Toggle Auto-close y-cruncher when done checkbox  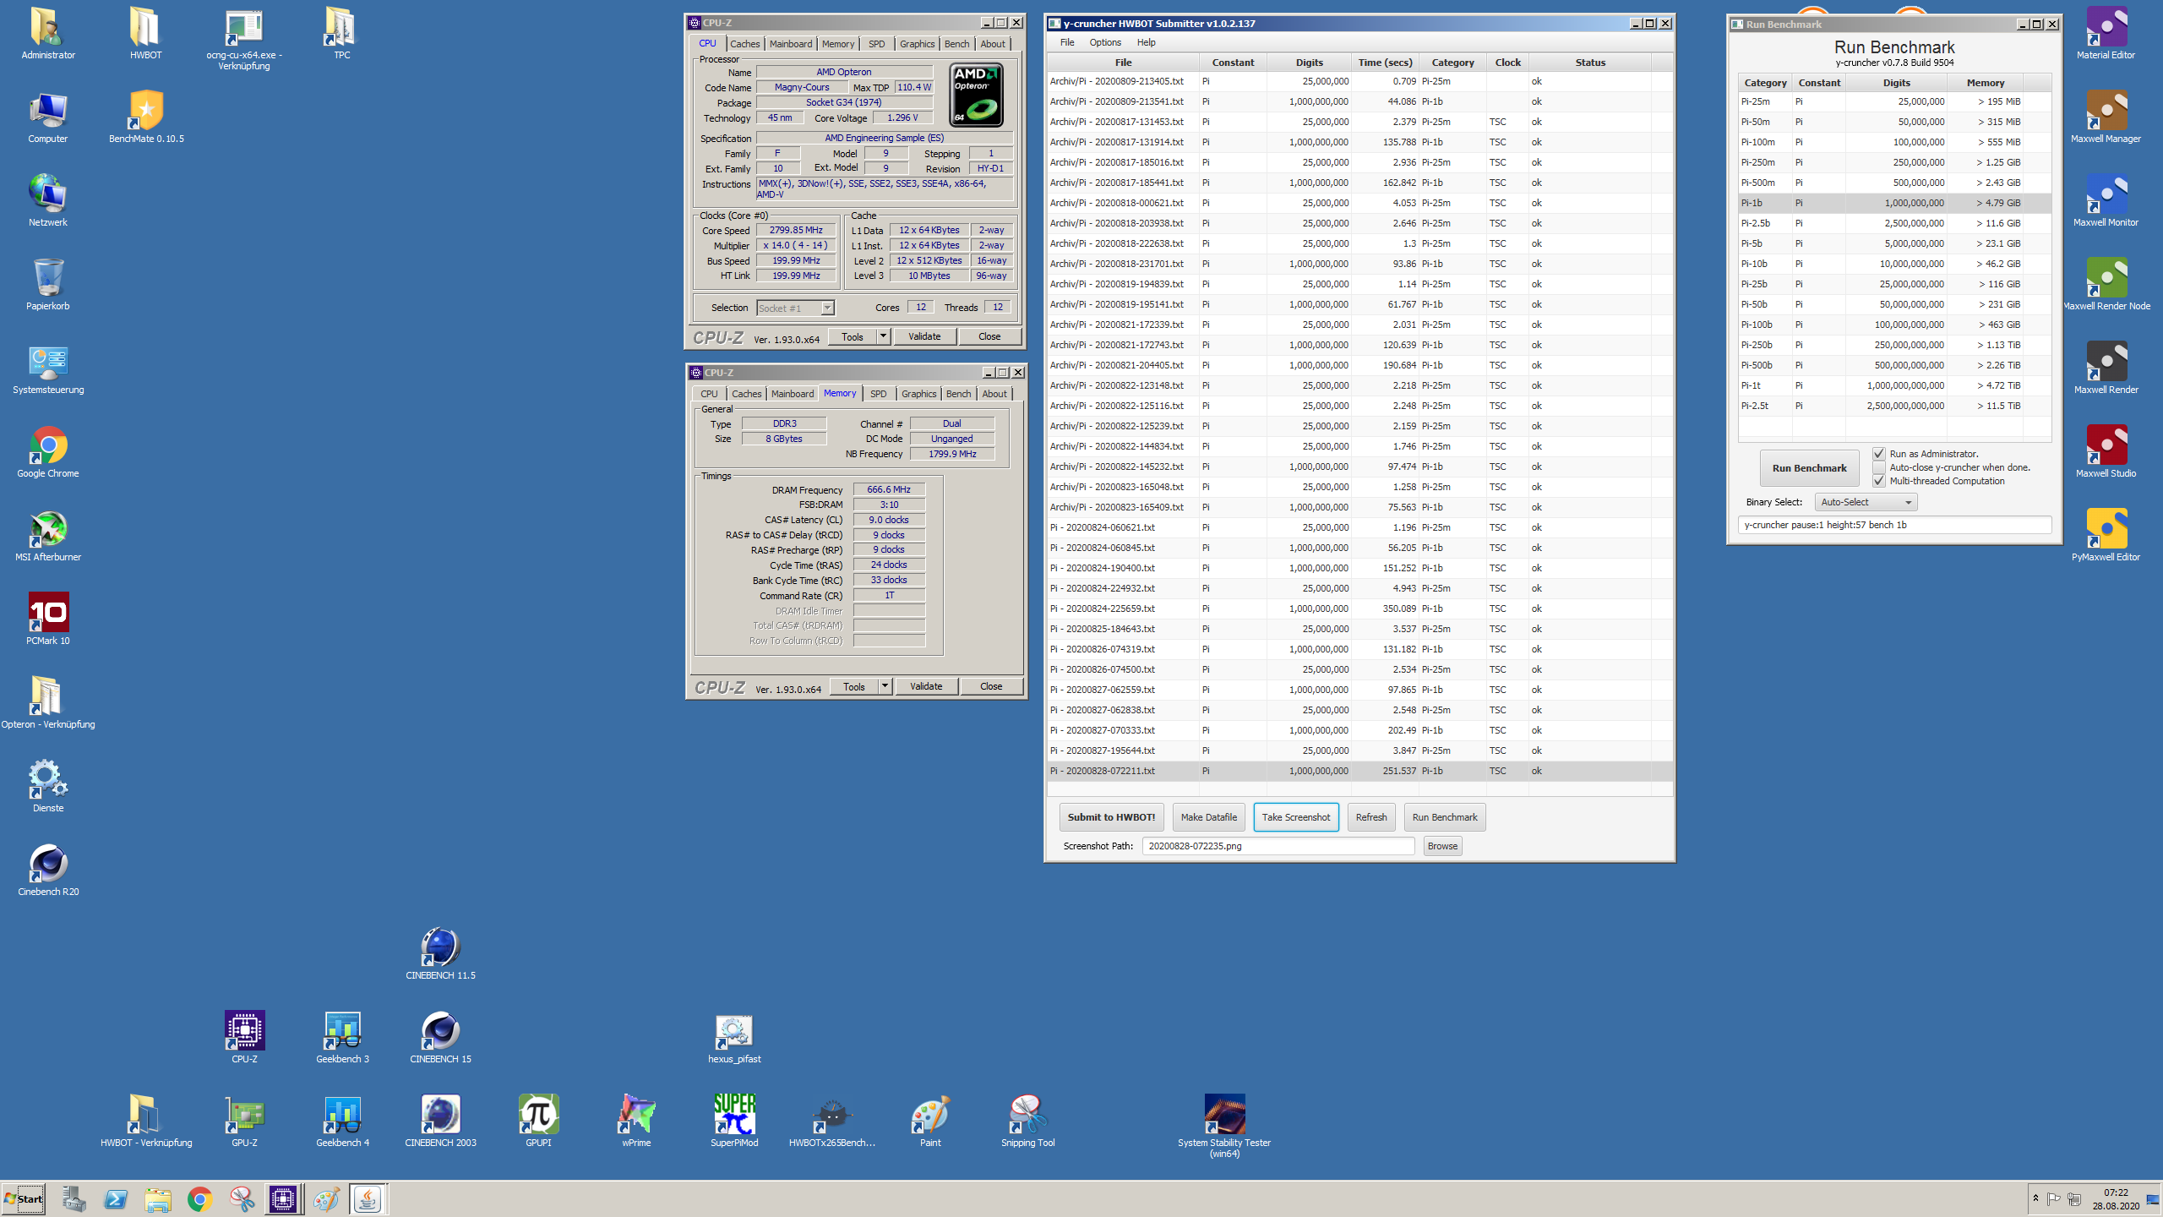[1878, 467]
